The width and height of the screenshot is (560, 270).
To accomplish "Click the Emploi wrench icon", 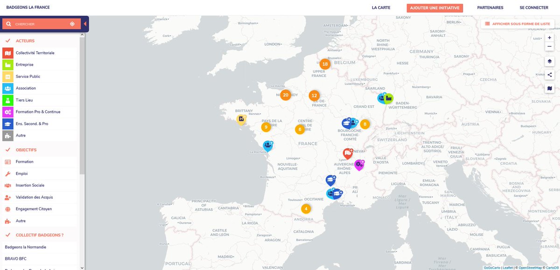I will pyautogui.click(x=7, y=173).
